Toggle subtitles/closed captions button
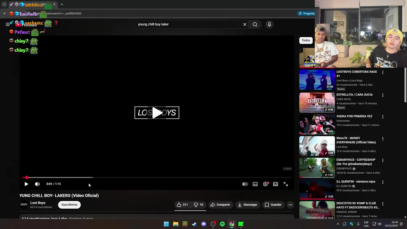The width and height of the screenshot is (407, 229). pos(255,184)
